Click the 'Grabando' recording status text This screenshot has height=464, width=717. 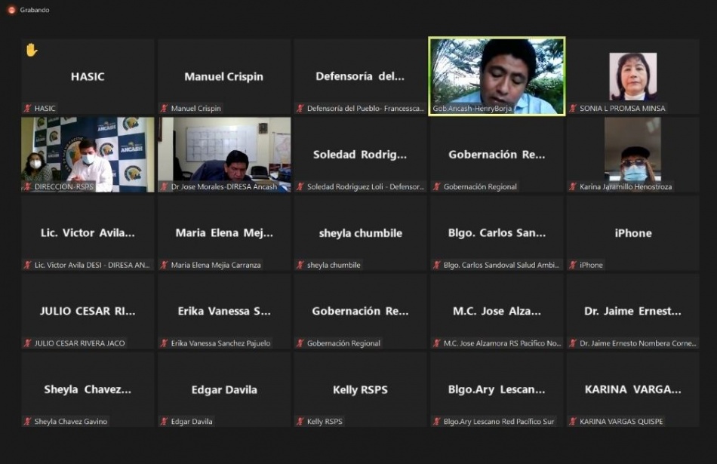(35, 10)
